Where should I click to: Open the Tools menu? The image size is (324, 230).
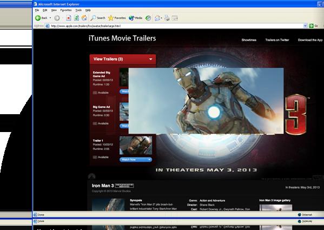tap(78, 10)
